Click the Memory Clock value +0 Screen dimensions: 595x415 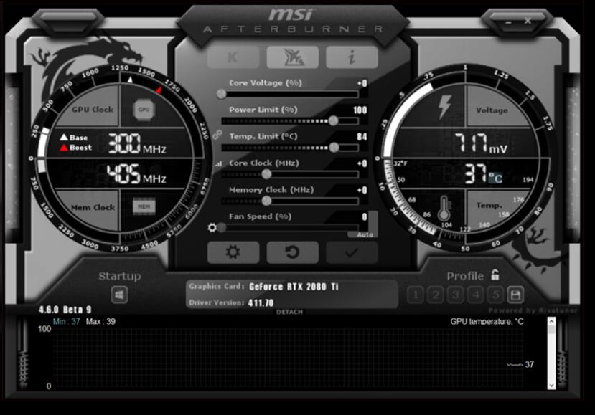[362, 190]
